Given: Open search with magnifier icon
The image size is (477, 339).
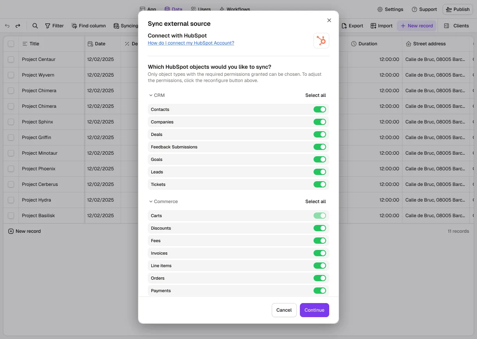Looking at the screenshot, I should point(35,26).
